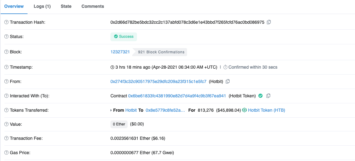Click help icon next to Status
Screen dimensions: 355x161
(6, 37)
